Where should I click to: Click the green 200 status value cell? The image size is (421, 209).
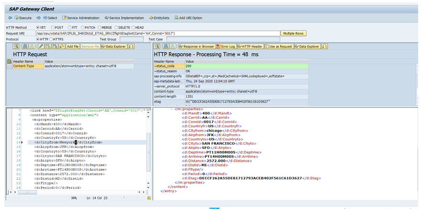(247, 66)
